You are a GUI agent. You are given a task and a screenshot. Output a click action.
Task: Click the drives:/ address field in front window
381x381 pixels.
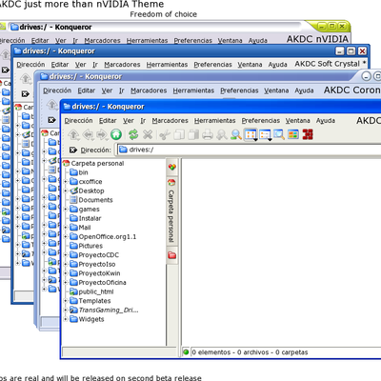point(250,150)
